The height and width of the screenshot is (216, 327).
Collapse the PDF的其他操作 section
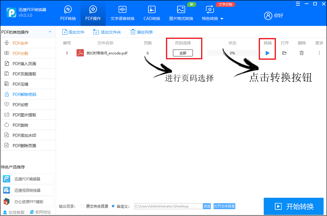click(50, 32)
